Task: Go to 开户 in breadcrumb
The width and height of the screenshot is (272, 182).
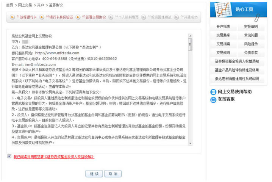Action: click(x=41, y=5)
